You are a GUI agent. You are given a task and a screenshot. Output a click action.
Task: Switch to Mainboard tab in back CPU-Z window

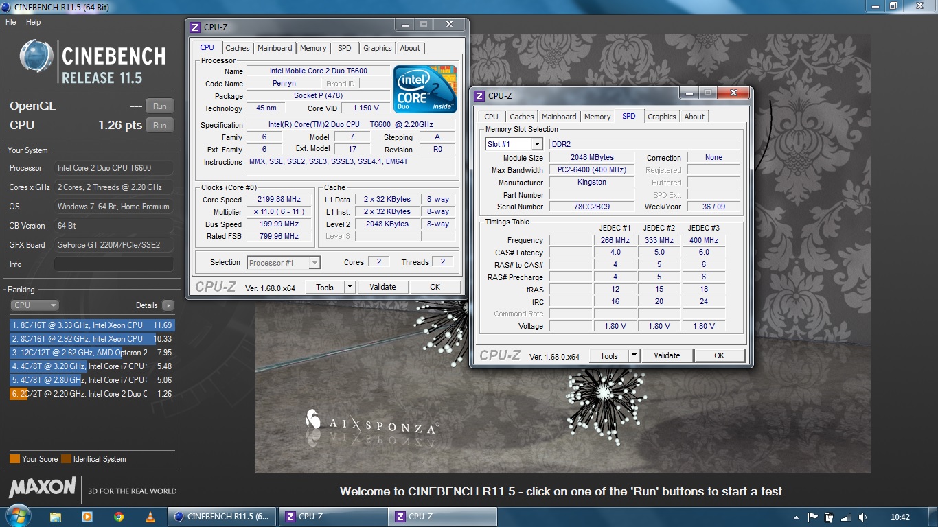pos(275,48)
